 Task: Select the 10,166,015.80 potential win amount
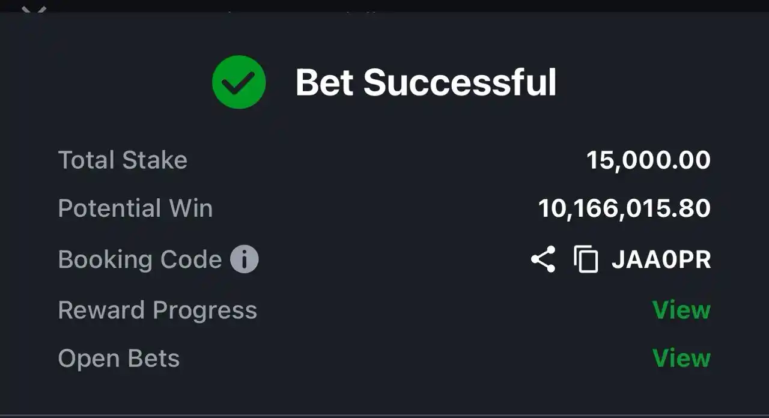point(625,208)
